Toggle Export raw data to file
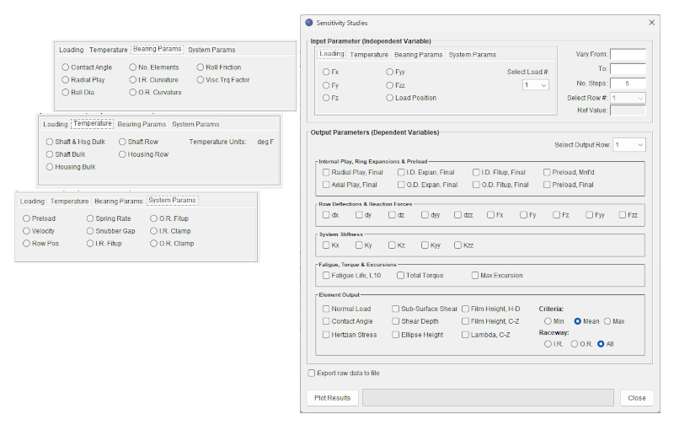674x425 pixels. (312, 372)
